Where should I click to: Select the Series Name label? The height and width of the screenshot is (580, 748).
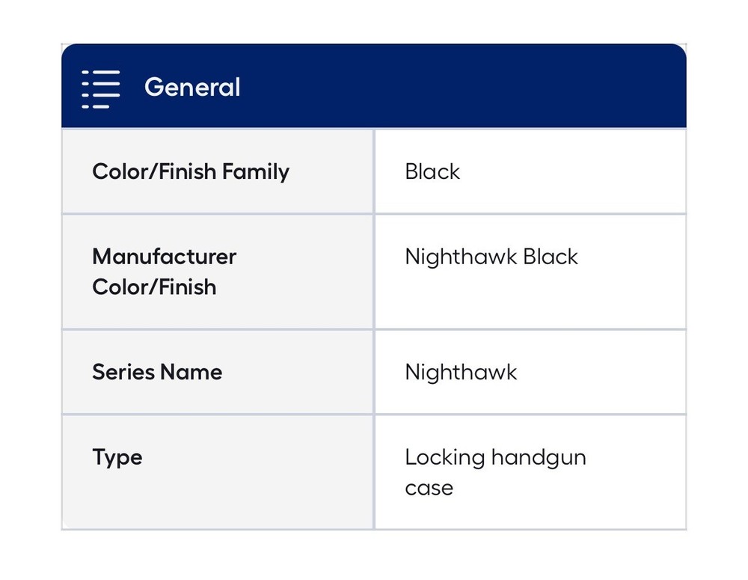point(157,372)
